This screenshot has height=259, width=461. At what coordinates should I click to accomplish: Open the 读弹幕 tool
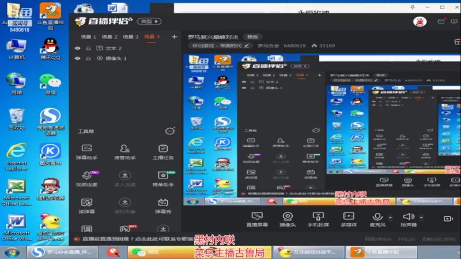point(86,206)
